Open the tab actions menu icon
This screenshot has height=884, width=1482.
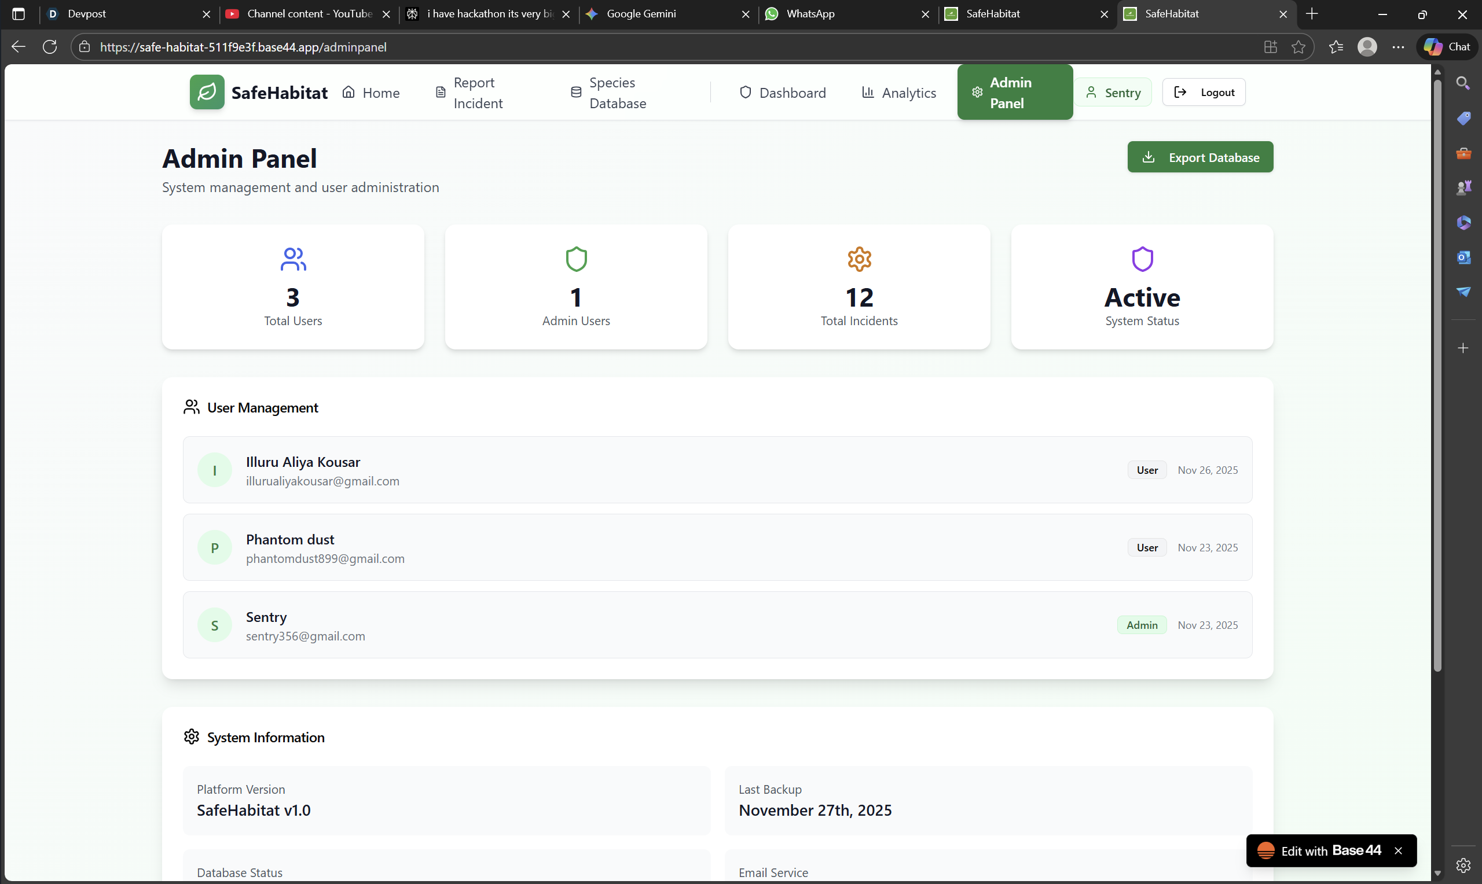[19, 14]
